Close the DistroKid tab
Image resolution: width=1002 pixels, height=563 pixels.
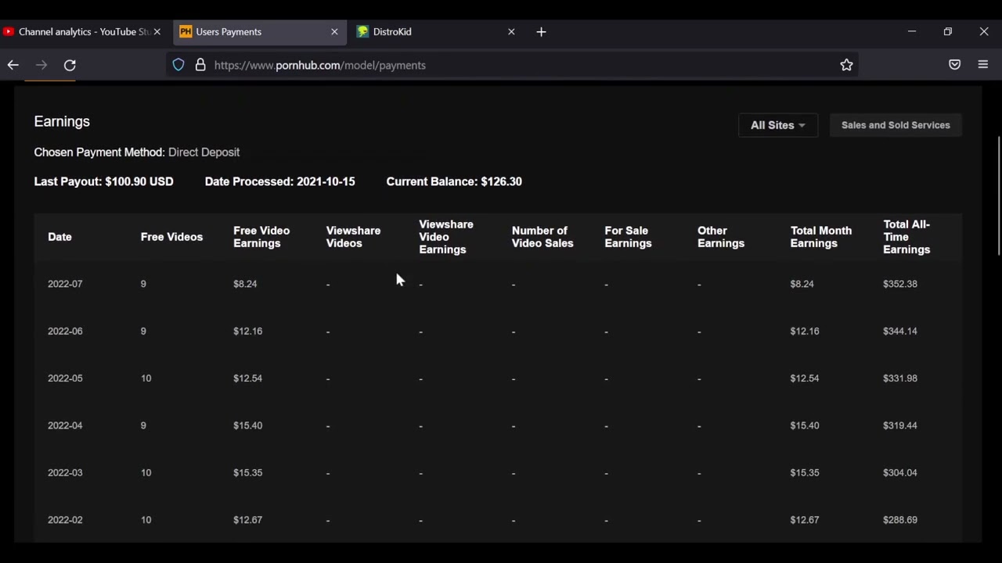pyautogui.click(x=511, y=32)
